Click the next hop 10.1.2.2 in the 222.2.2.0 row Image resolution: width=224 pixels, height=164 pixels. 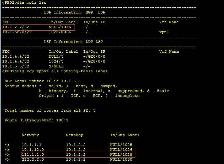76,159
